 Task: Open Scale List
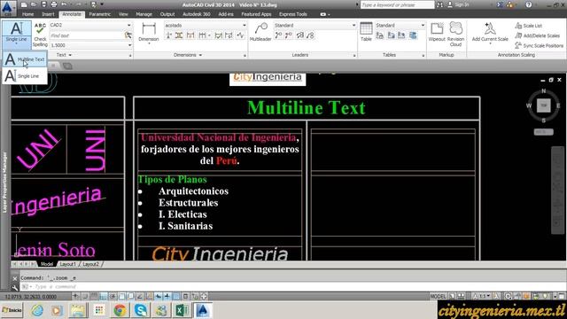528,26
